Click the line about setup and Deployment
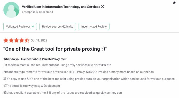This screenshot has height=98, width=179. pos(32,86)
